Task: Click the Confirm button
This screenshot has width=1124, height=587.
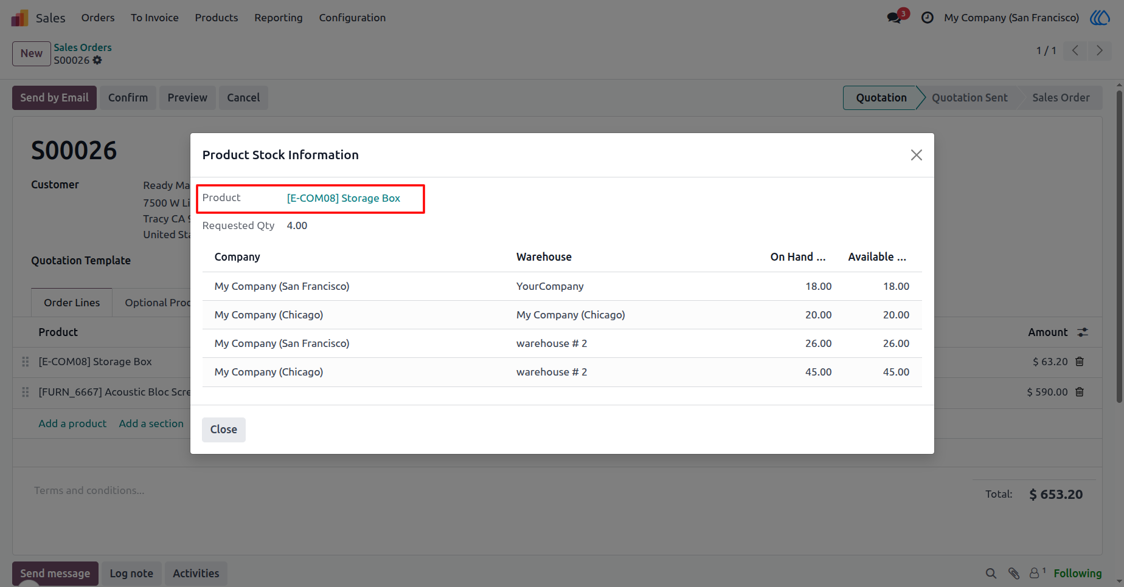Action: pyautogui.click(x=128, y=98)
